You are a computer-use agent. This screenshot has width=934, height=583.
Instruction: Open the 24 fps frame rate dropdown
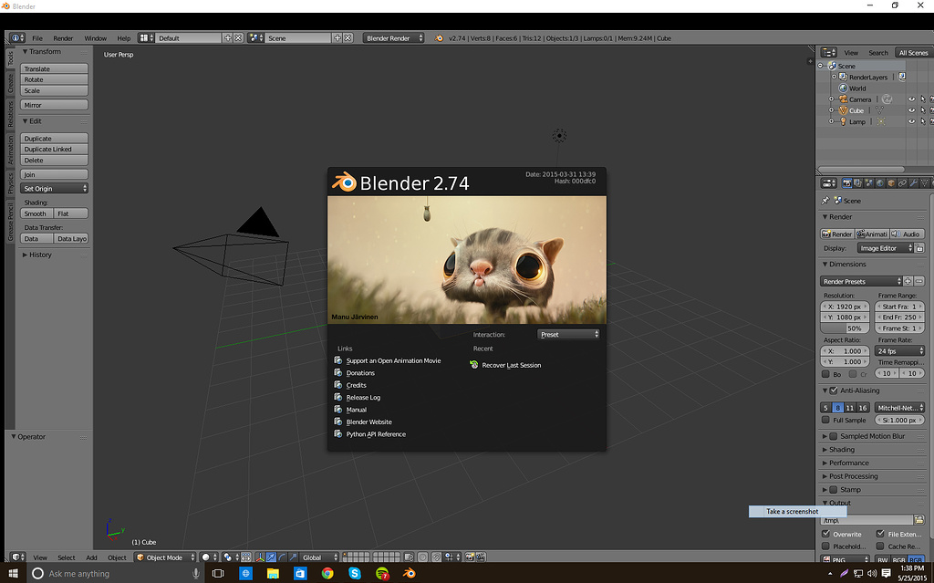pyautogui.click(x=899, y=351)
